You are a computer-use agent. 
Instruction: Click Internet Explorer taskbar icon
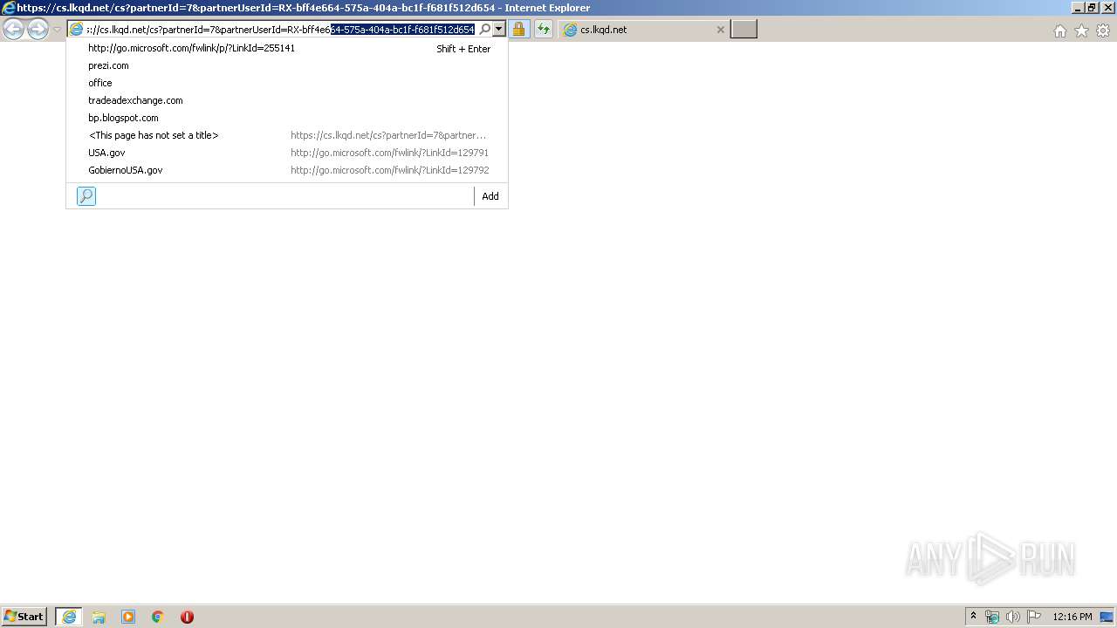tap(69, 617)
